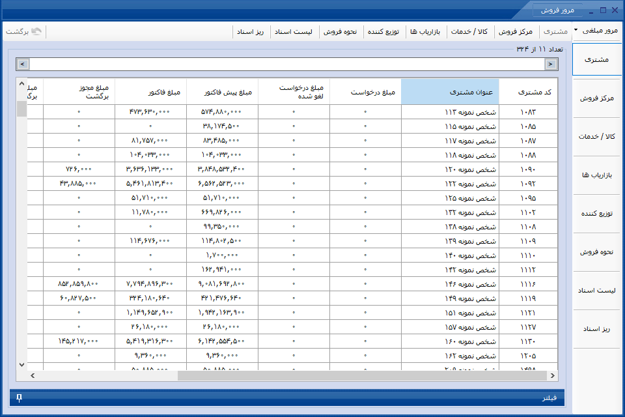Expand the فیلتر panel bar
Screen dimensions: 625x417
tap(287, 398)
